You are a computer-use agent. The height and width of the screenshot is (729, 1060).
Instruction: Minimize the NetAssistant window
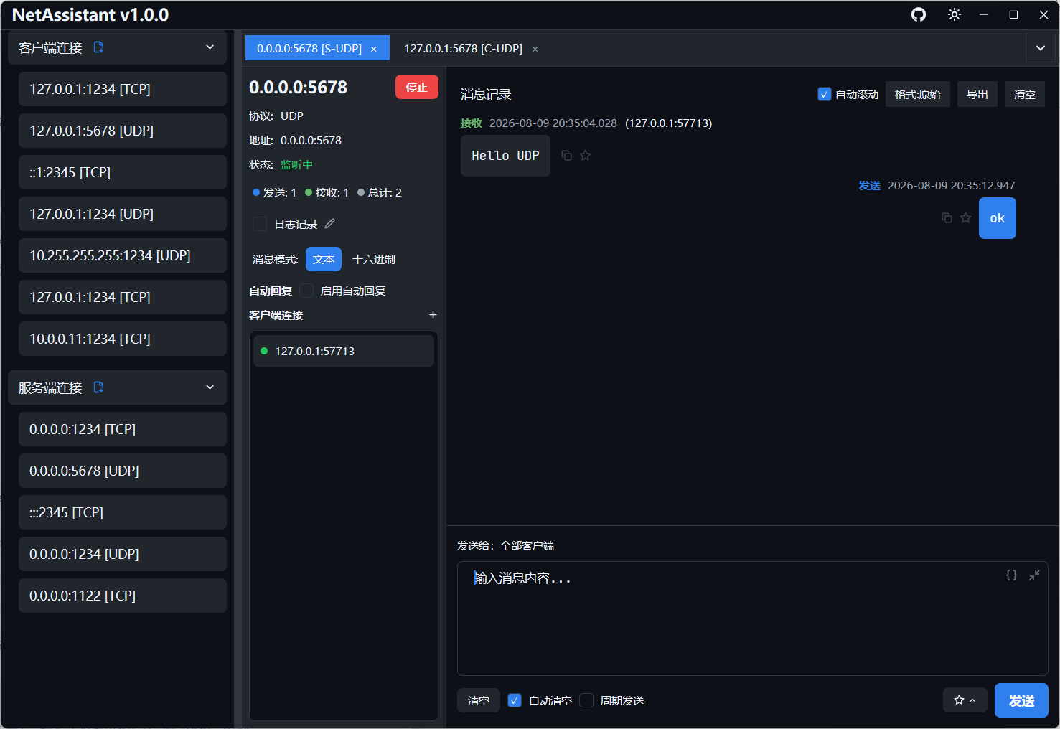pos(984,14)
